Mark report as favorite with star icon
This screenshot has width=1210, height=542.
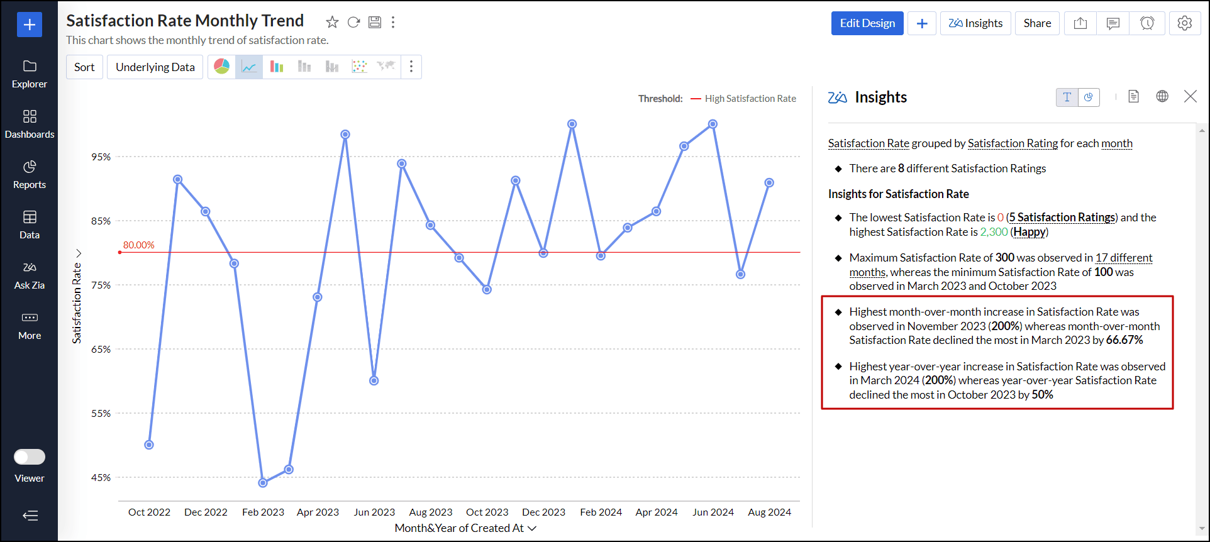tap(332, 23)
